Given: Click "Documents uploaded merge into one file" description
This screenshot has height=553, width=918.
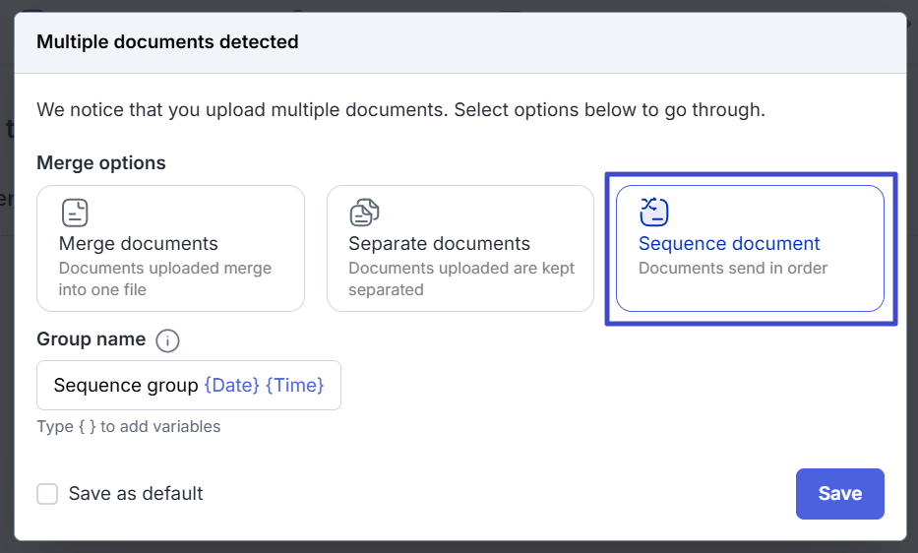Looking at the screenshot, I should [x=164, y=278].
